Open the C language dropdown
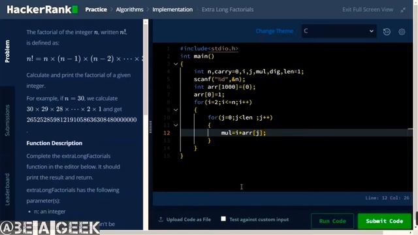418x235 pixels. tap(339, 31)
